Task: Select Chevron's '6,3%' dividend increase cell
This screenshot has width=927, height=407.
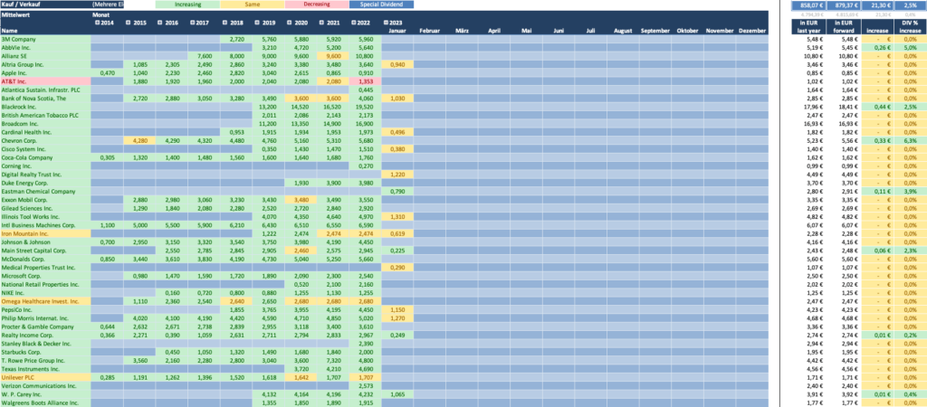Action: (x=909, y=140)
